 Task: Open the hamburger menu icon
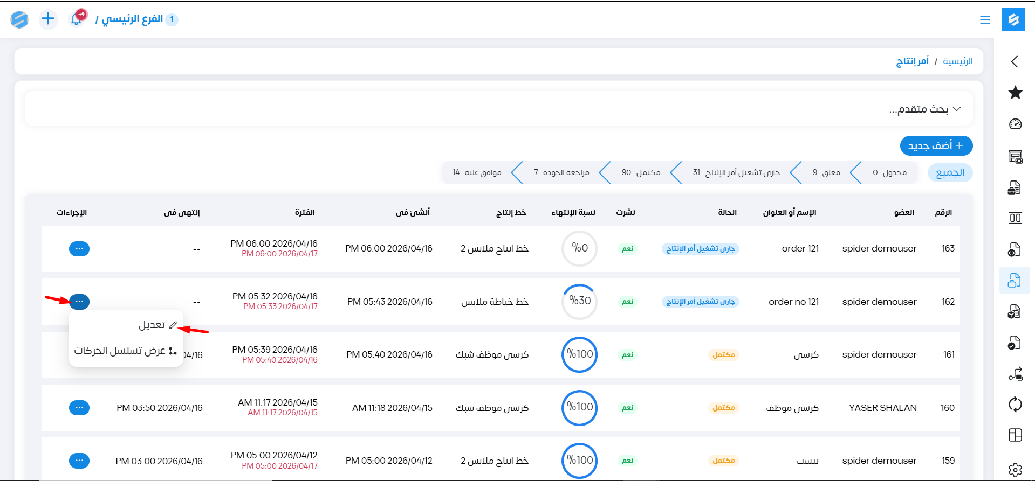(x=985, y=20)
